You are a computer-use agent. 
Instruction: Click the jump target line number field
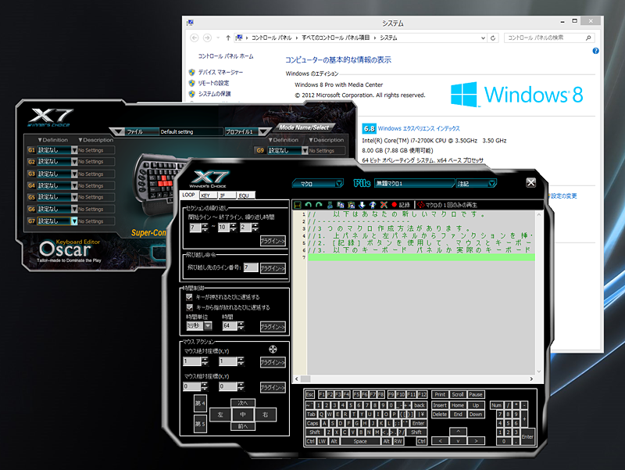tap(251, 267)
